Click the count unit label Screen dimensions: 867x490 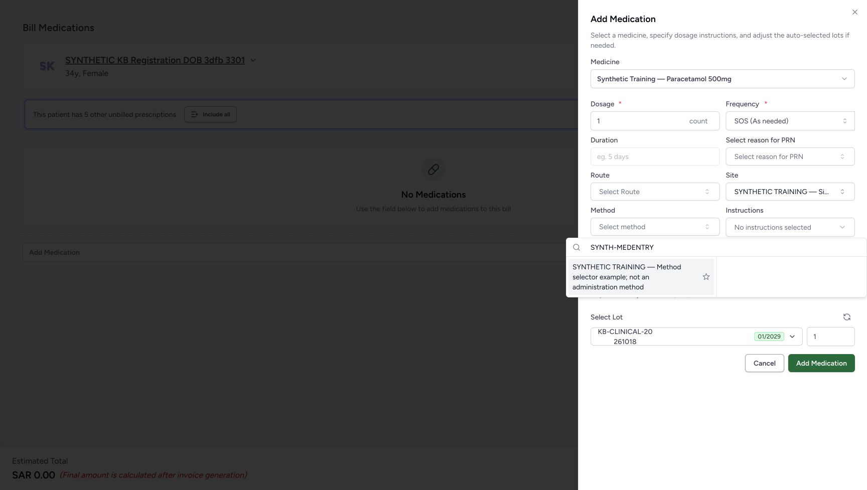tap(698, 121)
